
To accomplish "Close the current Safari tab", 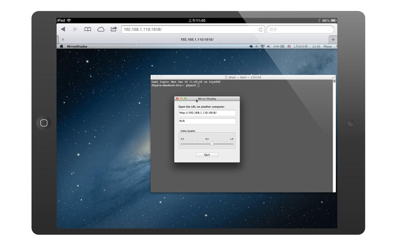I will [63, 39].
